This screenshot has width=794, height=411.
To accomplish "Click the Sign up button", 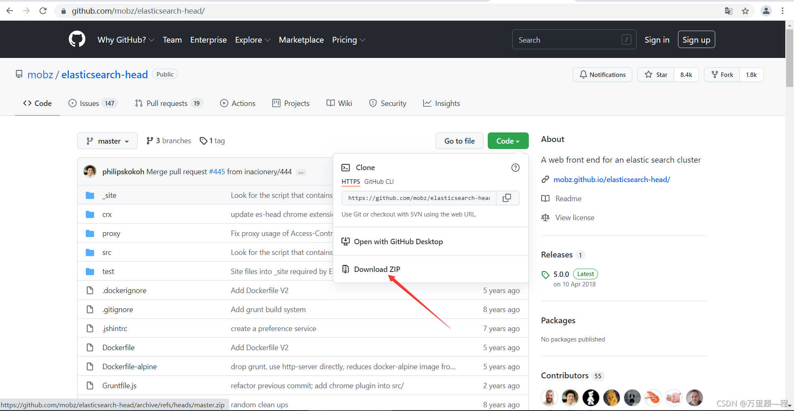I will [x=696, y=40].
